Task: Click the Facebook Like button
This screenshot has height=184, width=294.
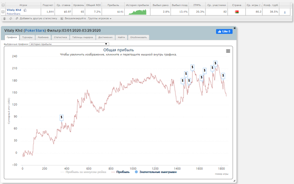Action: click(x=224, y=31)
